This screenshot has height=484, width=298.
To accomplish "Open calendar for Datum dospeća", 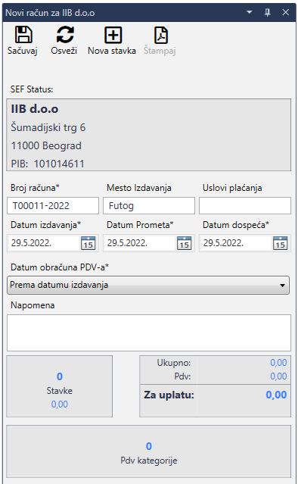I will pos(280,243).
